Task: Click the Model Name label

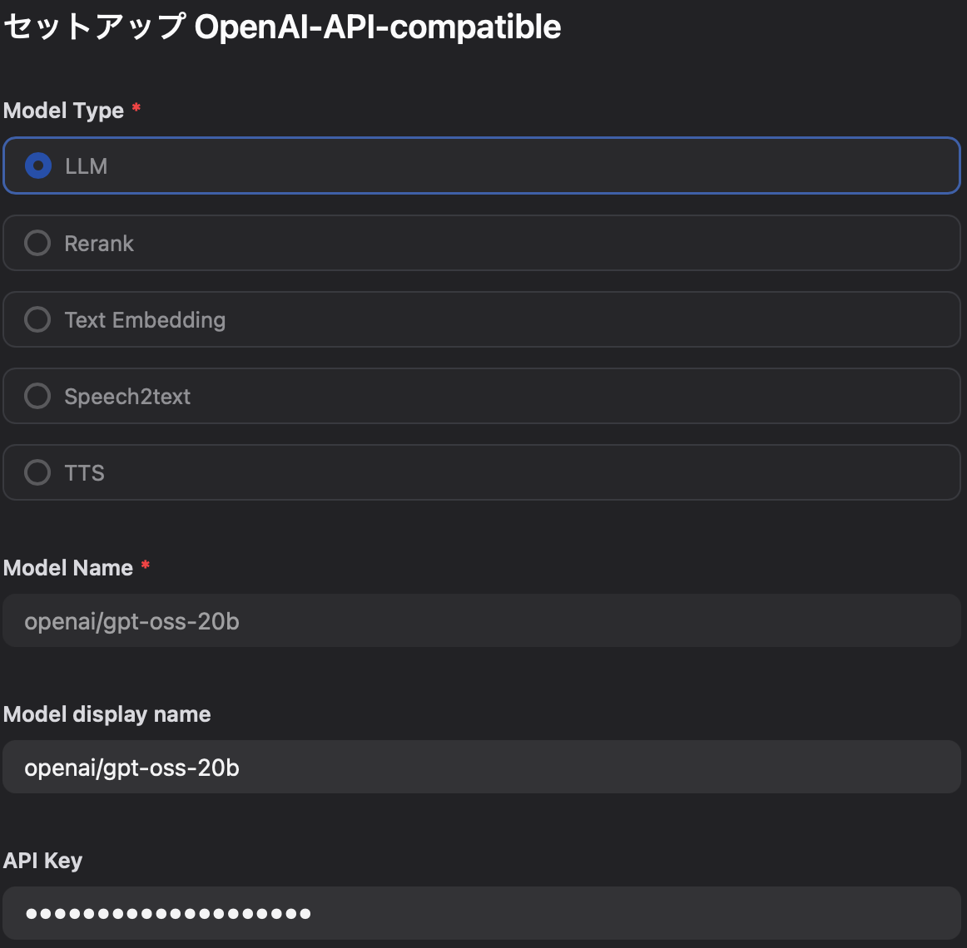Action: click(68, 568)
